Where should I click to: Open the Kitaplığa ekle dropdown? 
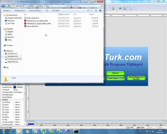coord(20,11)
